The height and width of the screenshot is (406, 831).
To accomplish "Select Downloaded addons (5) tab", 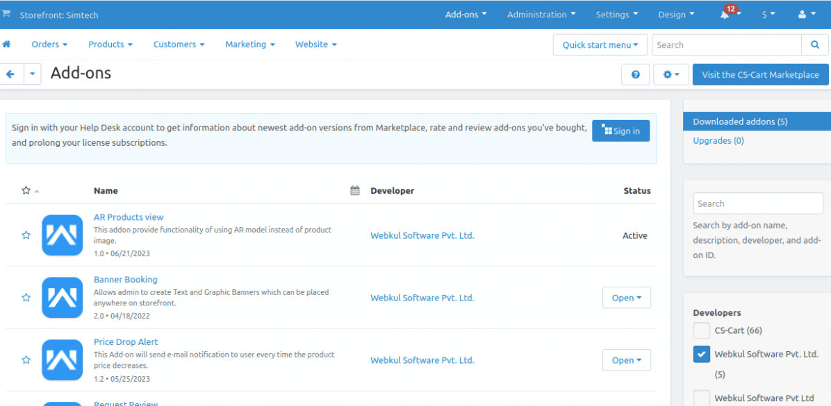I will tap(757, 121).
